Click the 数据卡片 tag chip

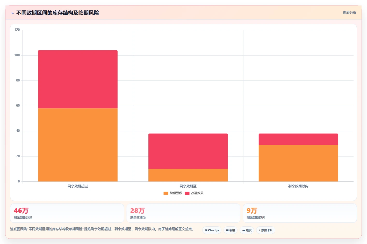pyautogui.click(x=266, y=230)
